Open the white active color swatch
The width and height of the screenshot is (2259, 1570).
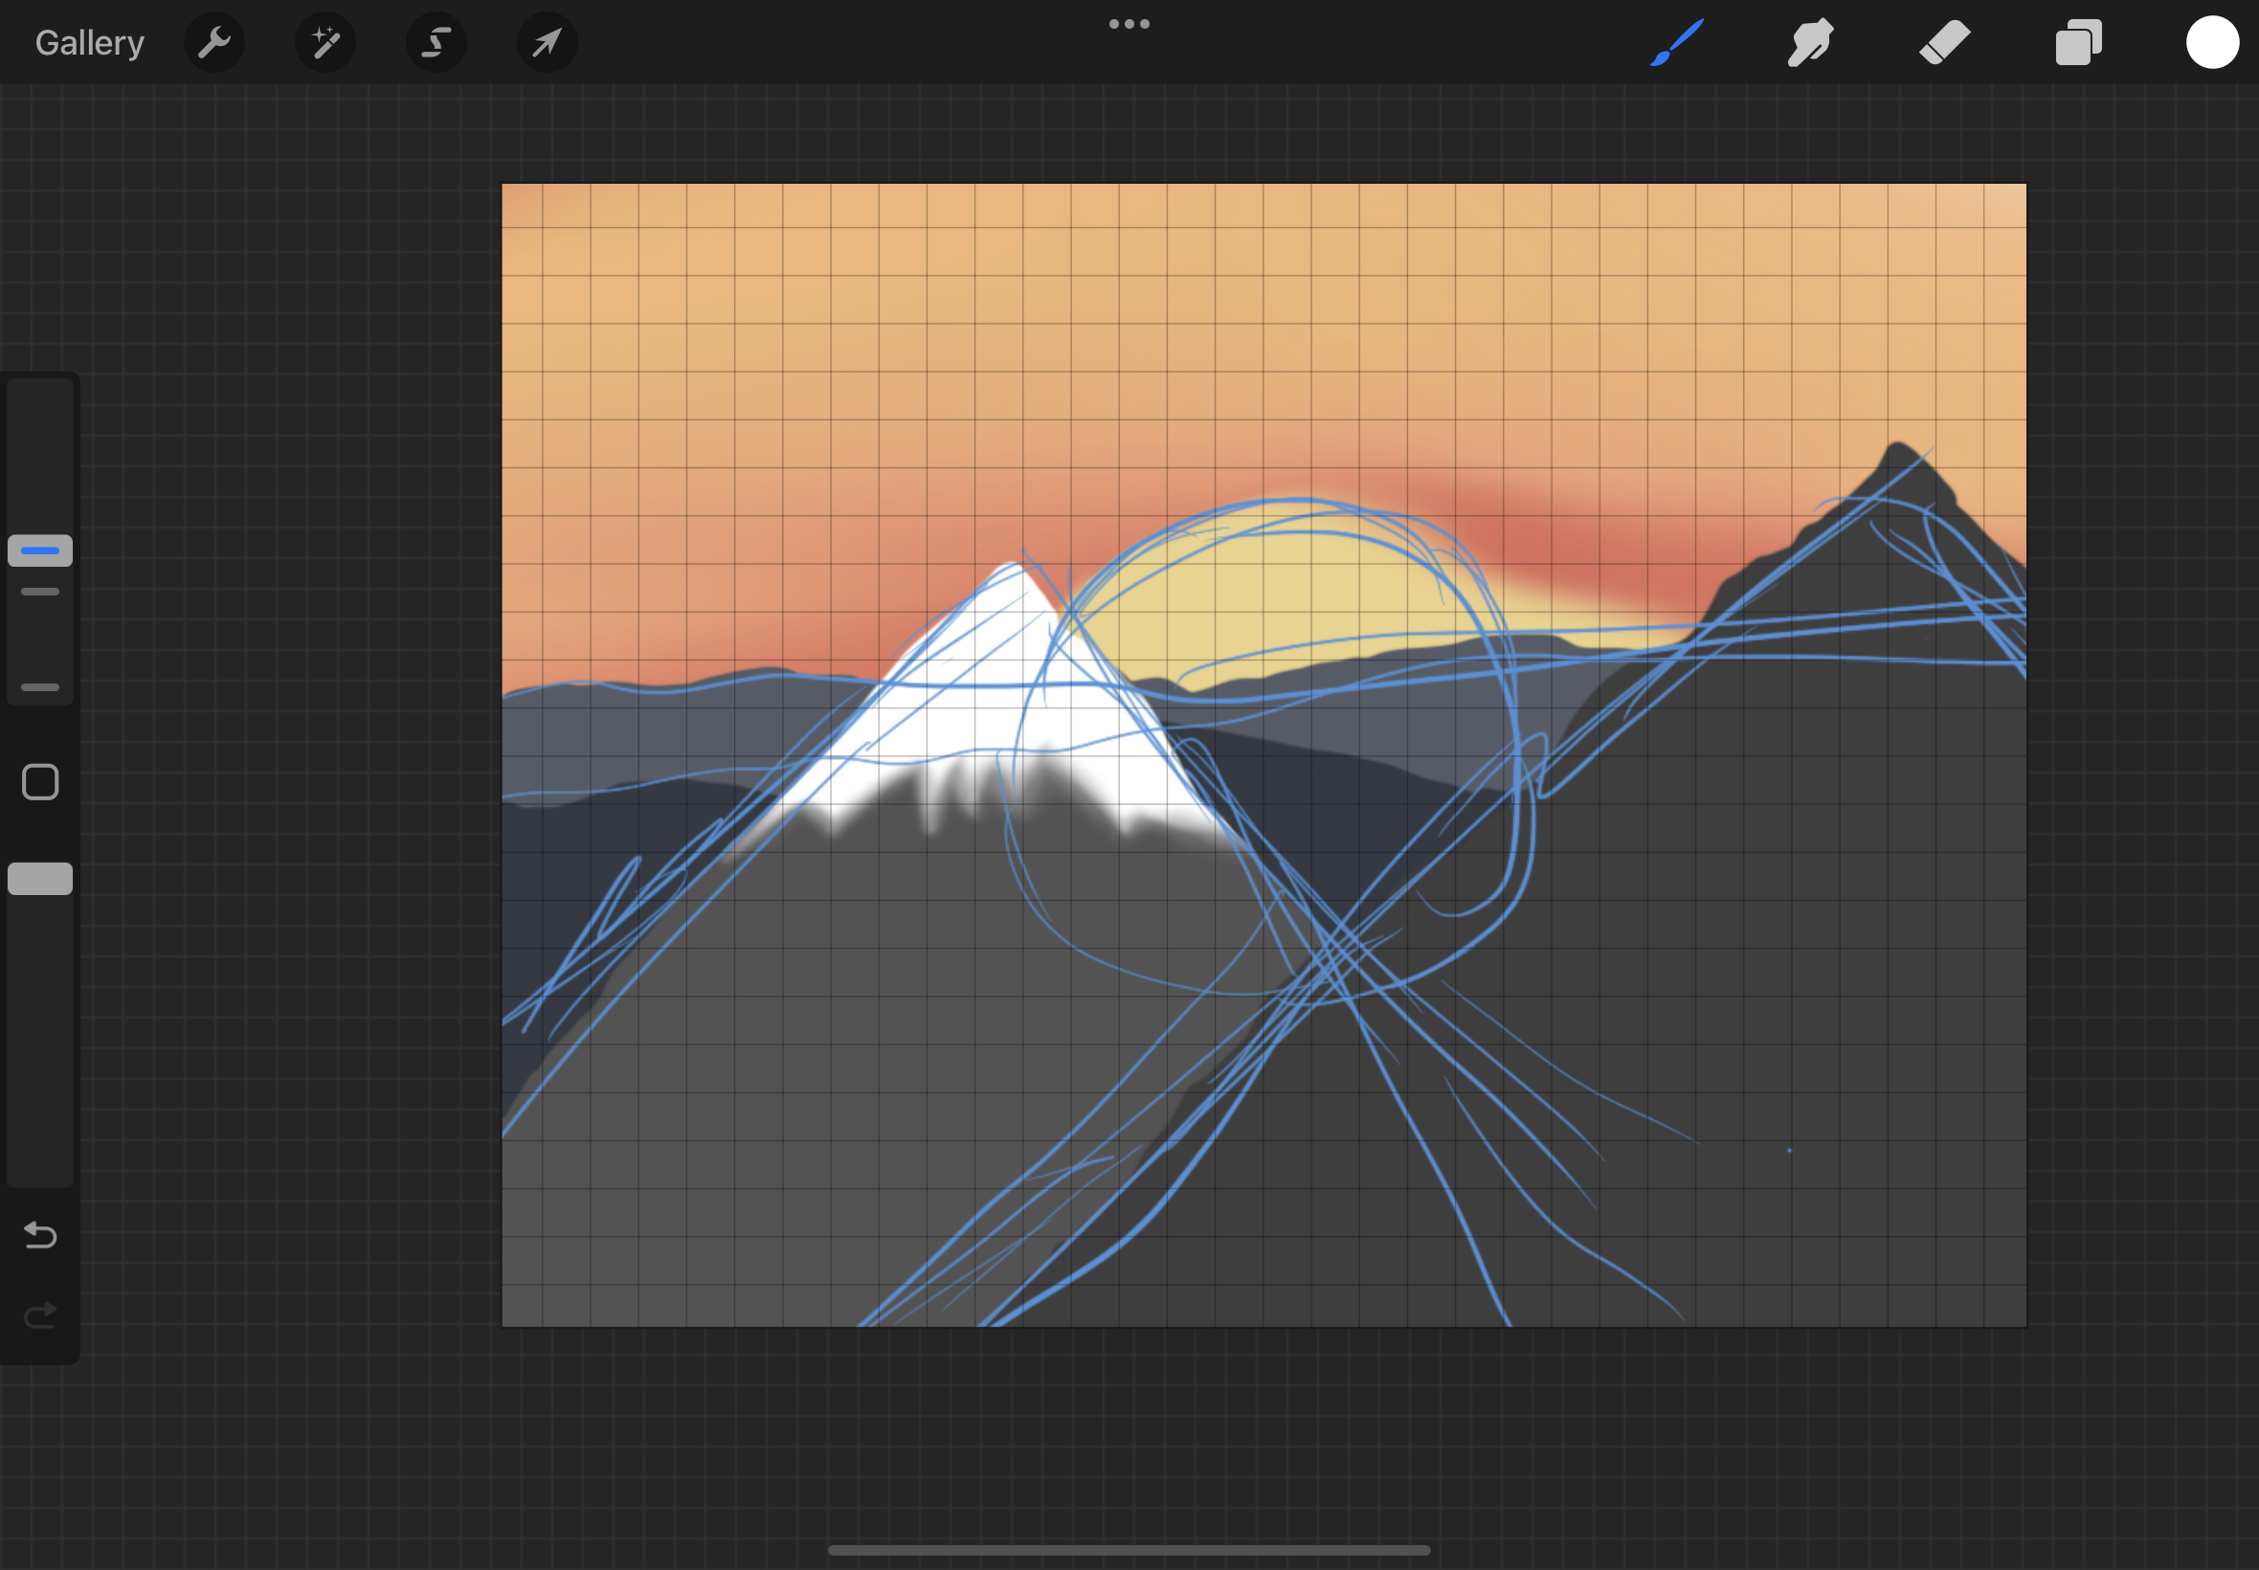click(x=2212, y=42)
